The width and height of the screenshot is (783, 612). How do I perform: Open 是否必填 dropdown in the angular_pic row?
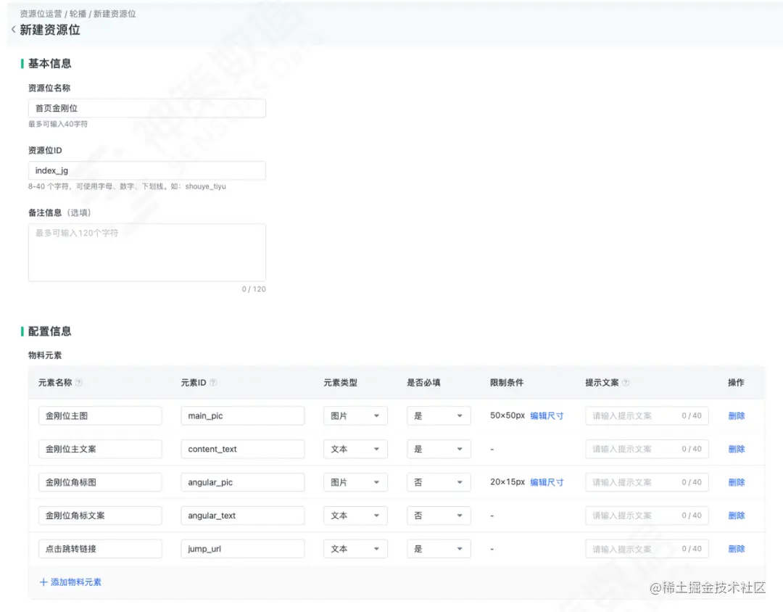[x=439, y=482]
